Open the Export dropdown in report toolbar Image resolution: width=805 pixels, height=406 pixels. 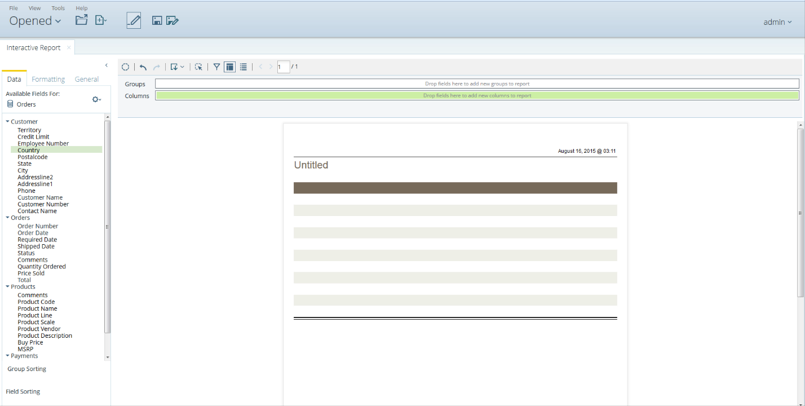[177, 67]
